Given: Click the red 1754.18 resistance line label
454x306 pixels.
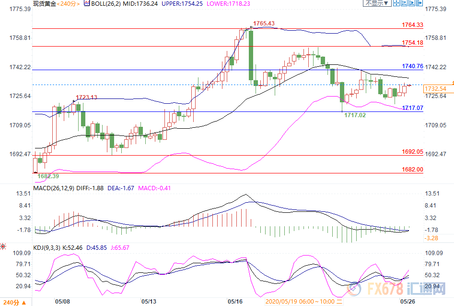Looking at the screenshot, I should 412,43.
